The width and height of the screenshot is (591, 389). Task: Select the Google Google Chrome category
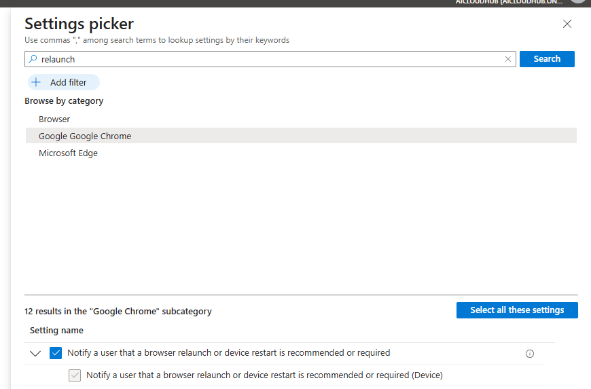pyautogui.click(x=85, y=136)
